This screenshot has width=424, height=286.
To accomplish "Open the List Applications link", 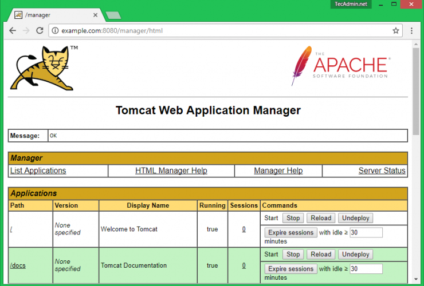I will point(38,170).
